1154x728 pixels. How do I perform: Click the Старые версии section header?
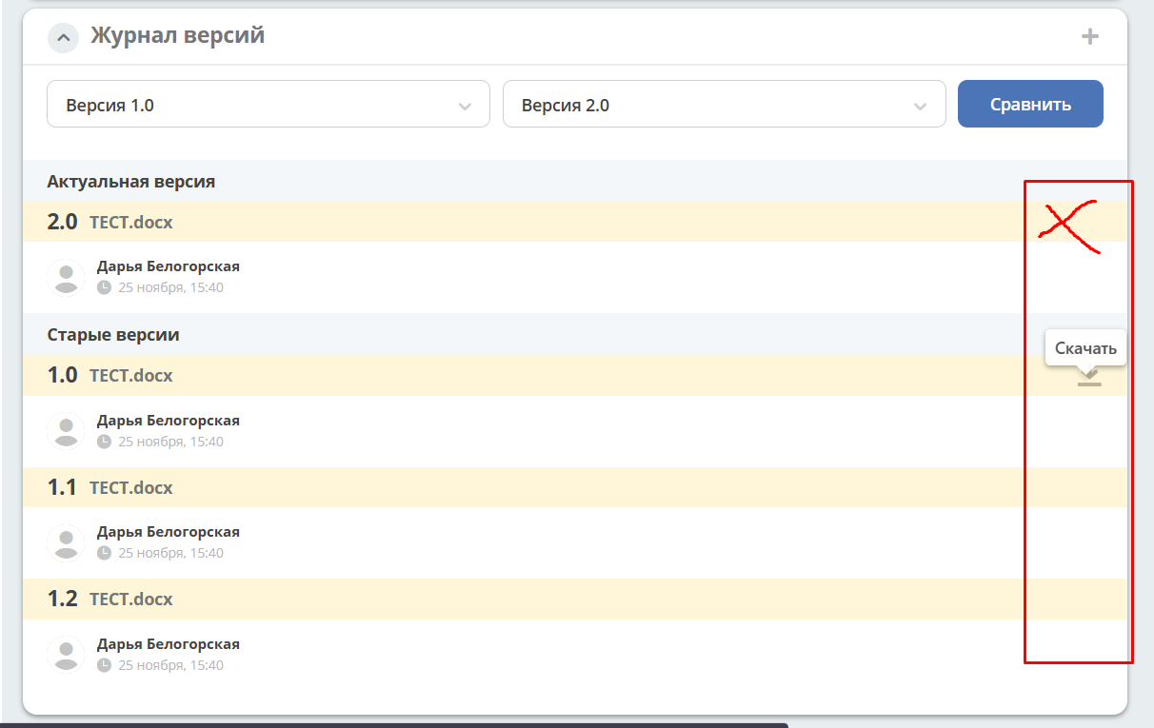coord(113,335)
